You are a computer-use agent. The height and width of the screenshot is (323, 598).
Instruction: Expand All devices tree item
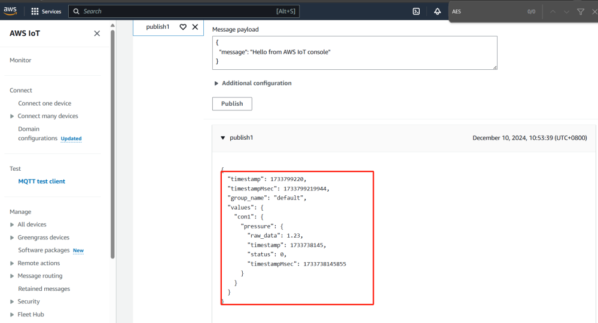(12, 224)
